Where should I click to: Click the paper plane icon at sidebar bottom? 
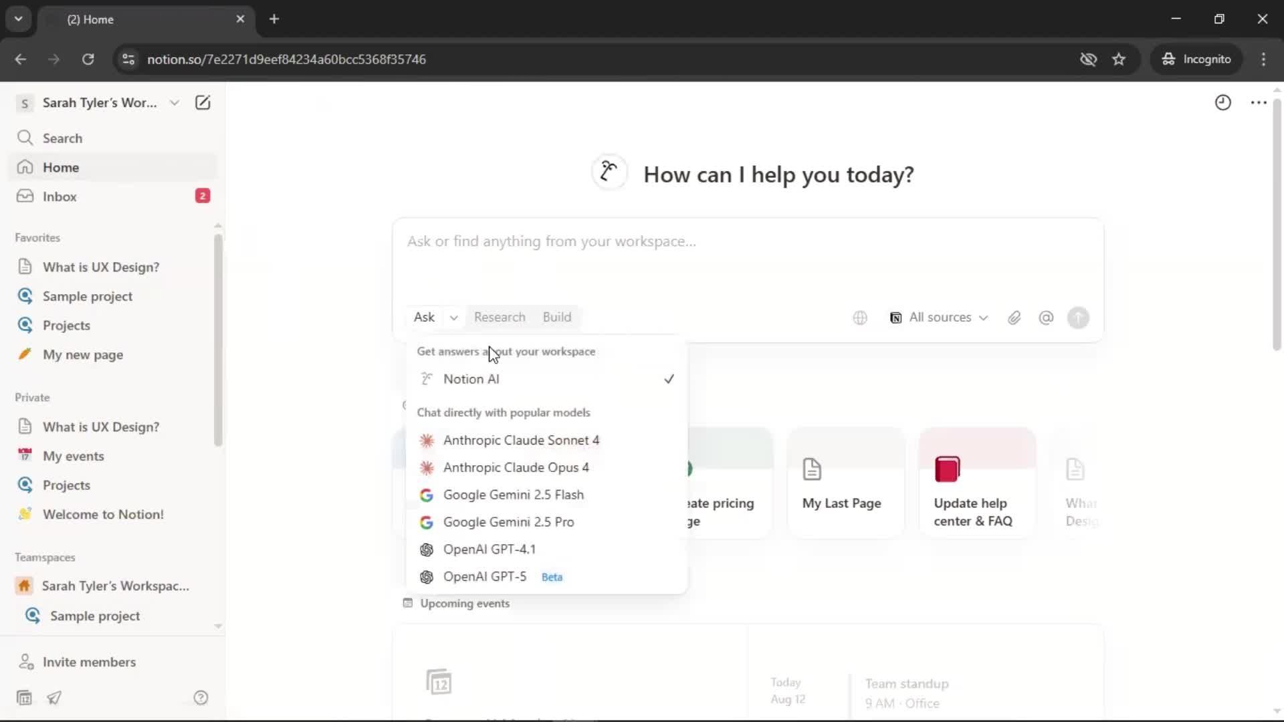click(54, 698)
